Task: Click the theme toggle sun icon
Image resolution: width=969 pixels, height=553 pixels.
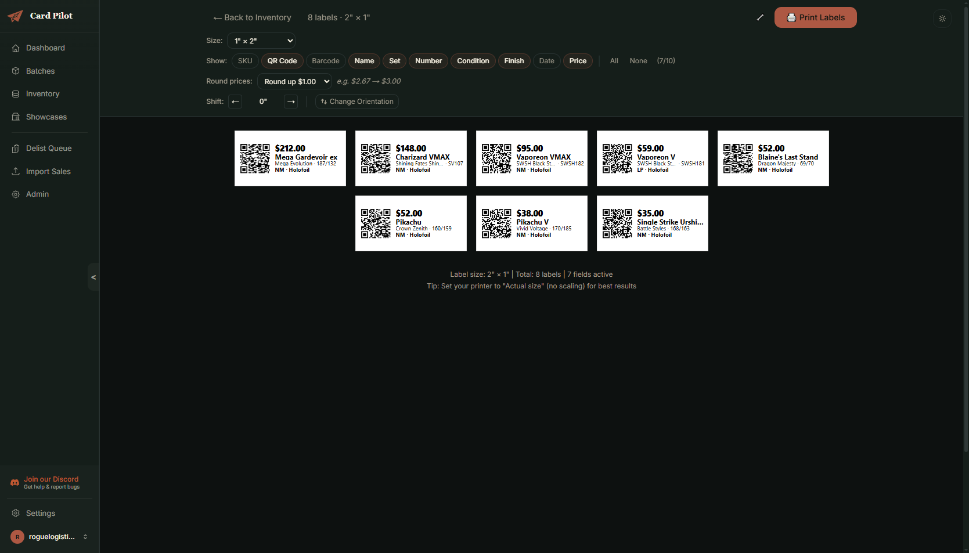Action: (x=942, y=19)
